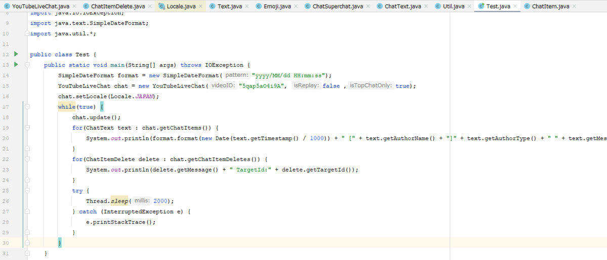The image size is (607, 260).
Task: Click the class icon on Util.java tab
Action: pyautogui.click(x=438, y=6)
